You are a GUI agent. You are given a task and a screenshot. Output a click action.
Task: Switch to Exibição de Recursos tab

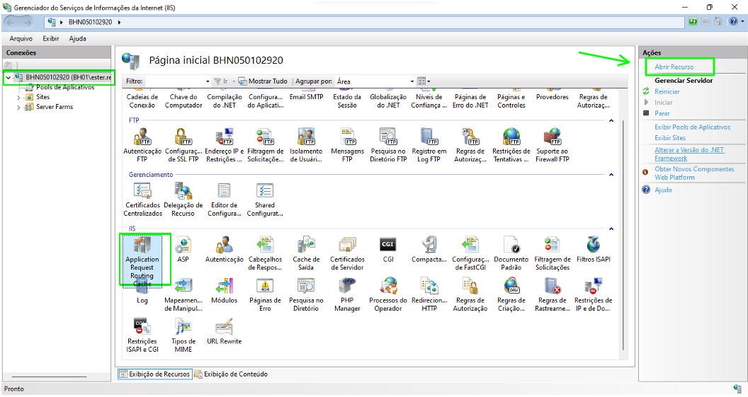[x=155, y=374]
